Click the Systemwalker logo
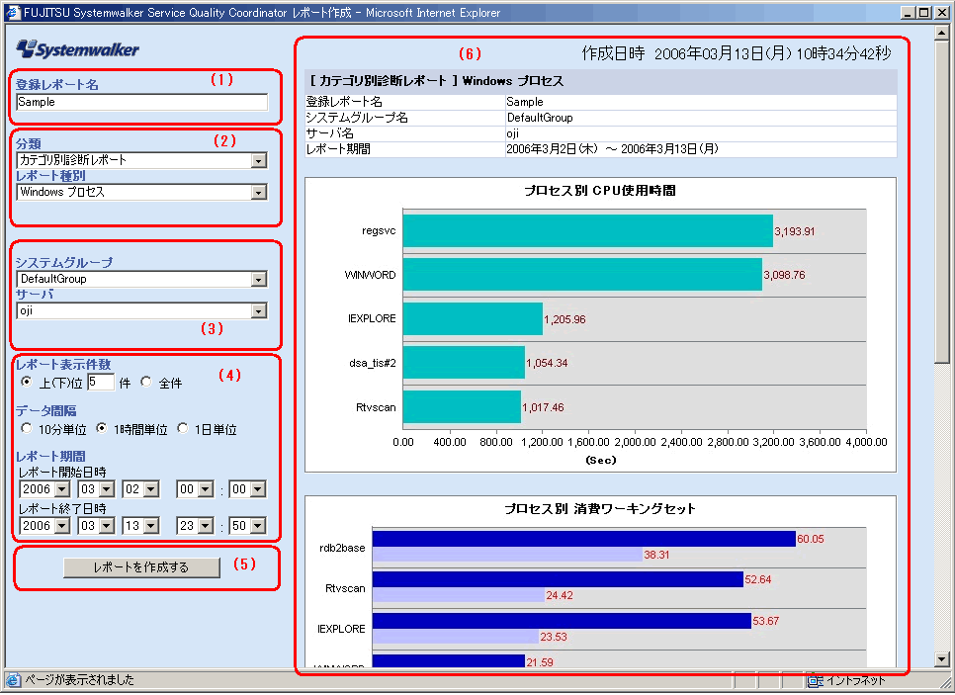Screen dimensions: 955x695 pos(78,48)
